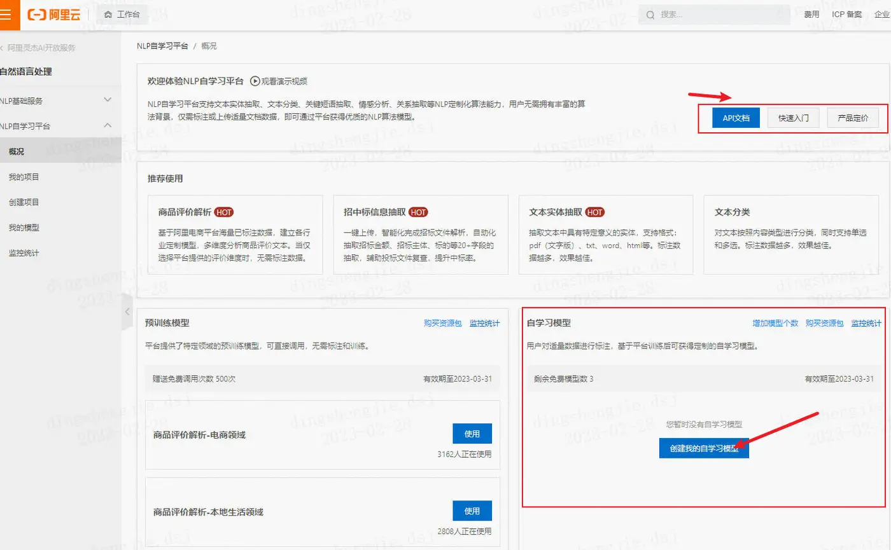Click the 欢迎体验NLP自学习平台 heading
This screenshot has height=550, width=891.
[195, 81]
